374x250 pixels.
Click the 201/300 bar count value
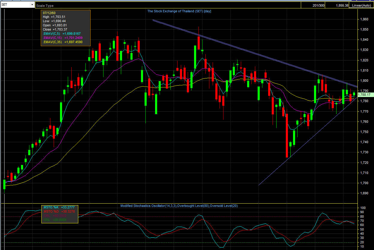point(319,6)
